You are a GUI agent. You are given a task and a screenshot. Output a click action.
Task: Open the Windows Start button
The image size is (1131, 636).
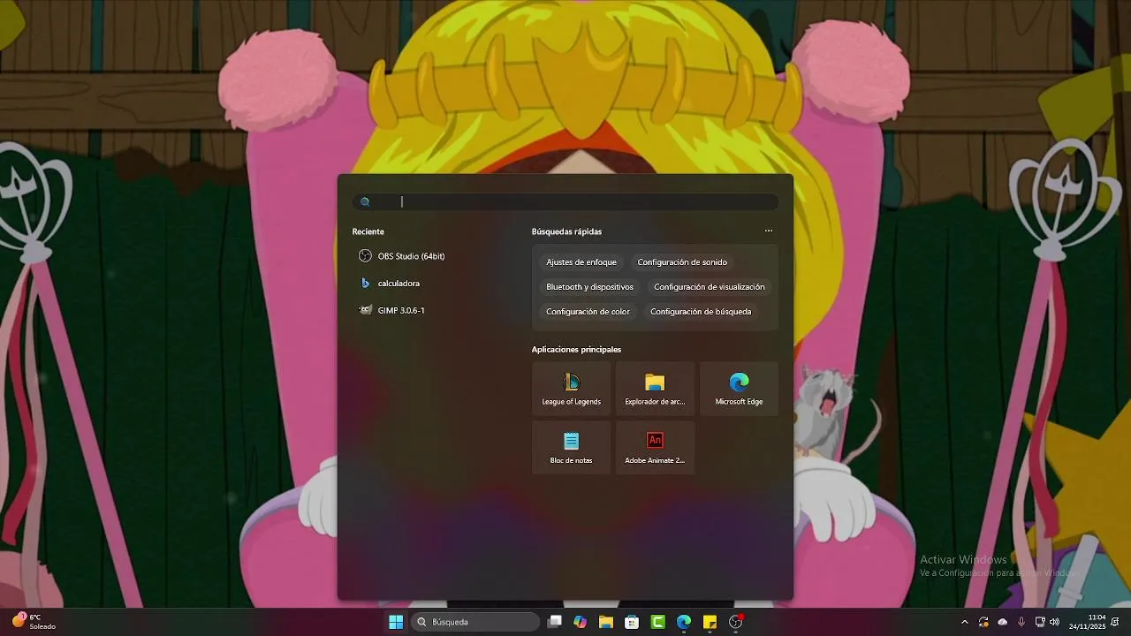pos(396,622)
